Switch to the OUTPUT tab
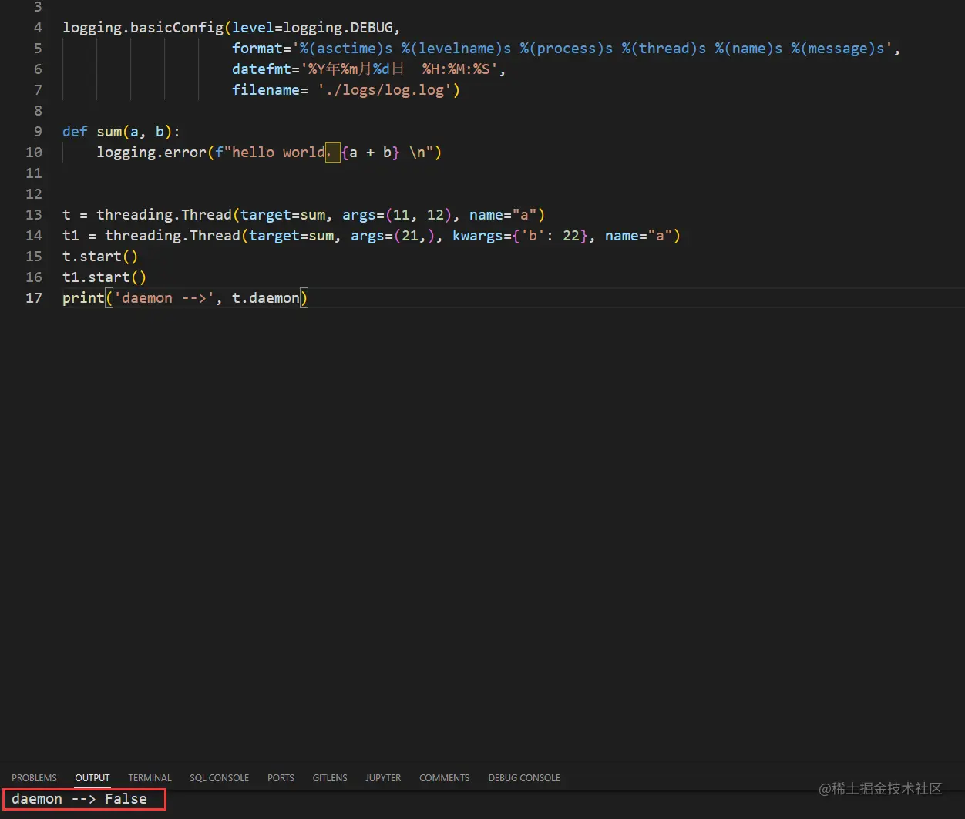The image size is (965, 819). tap(92, 777)
